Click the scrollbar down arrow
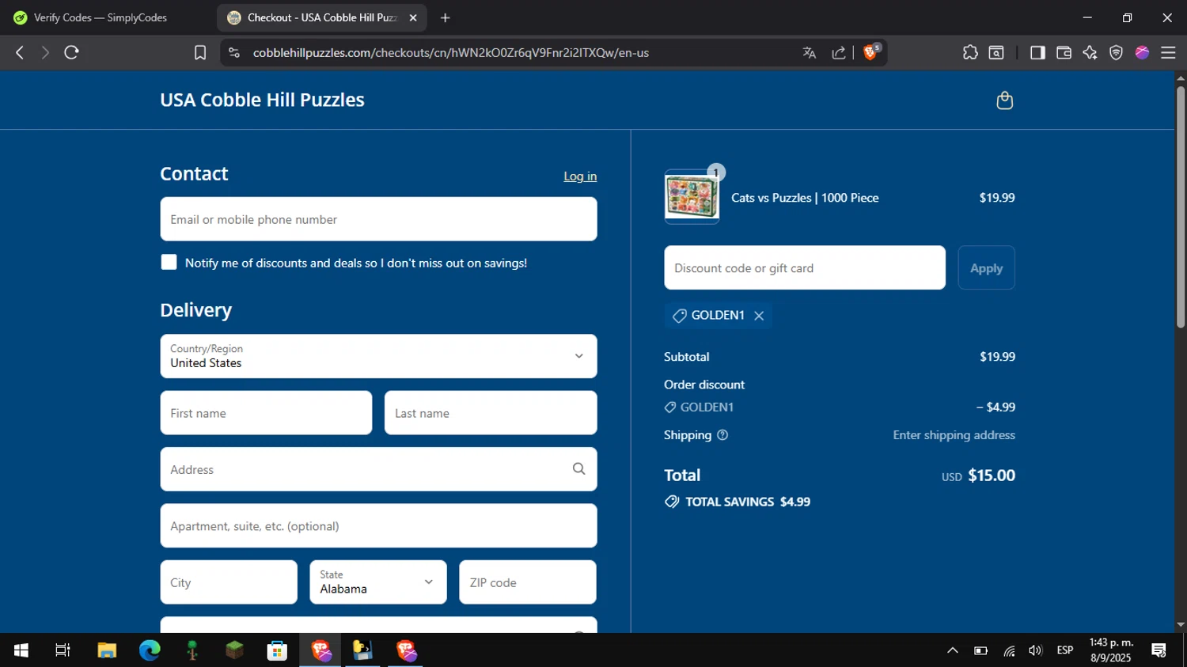1187x667 pixels. click(x=1180, y=625)
